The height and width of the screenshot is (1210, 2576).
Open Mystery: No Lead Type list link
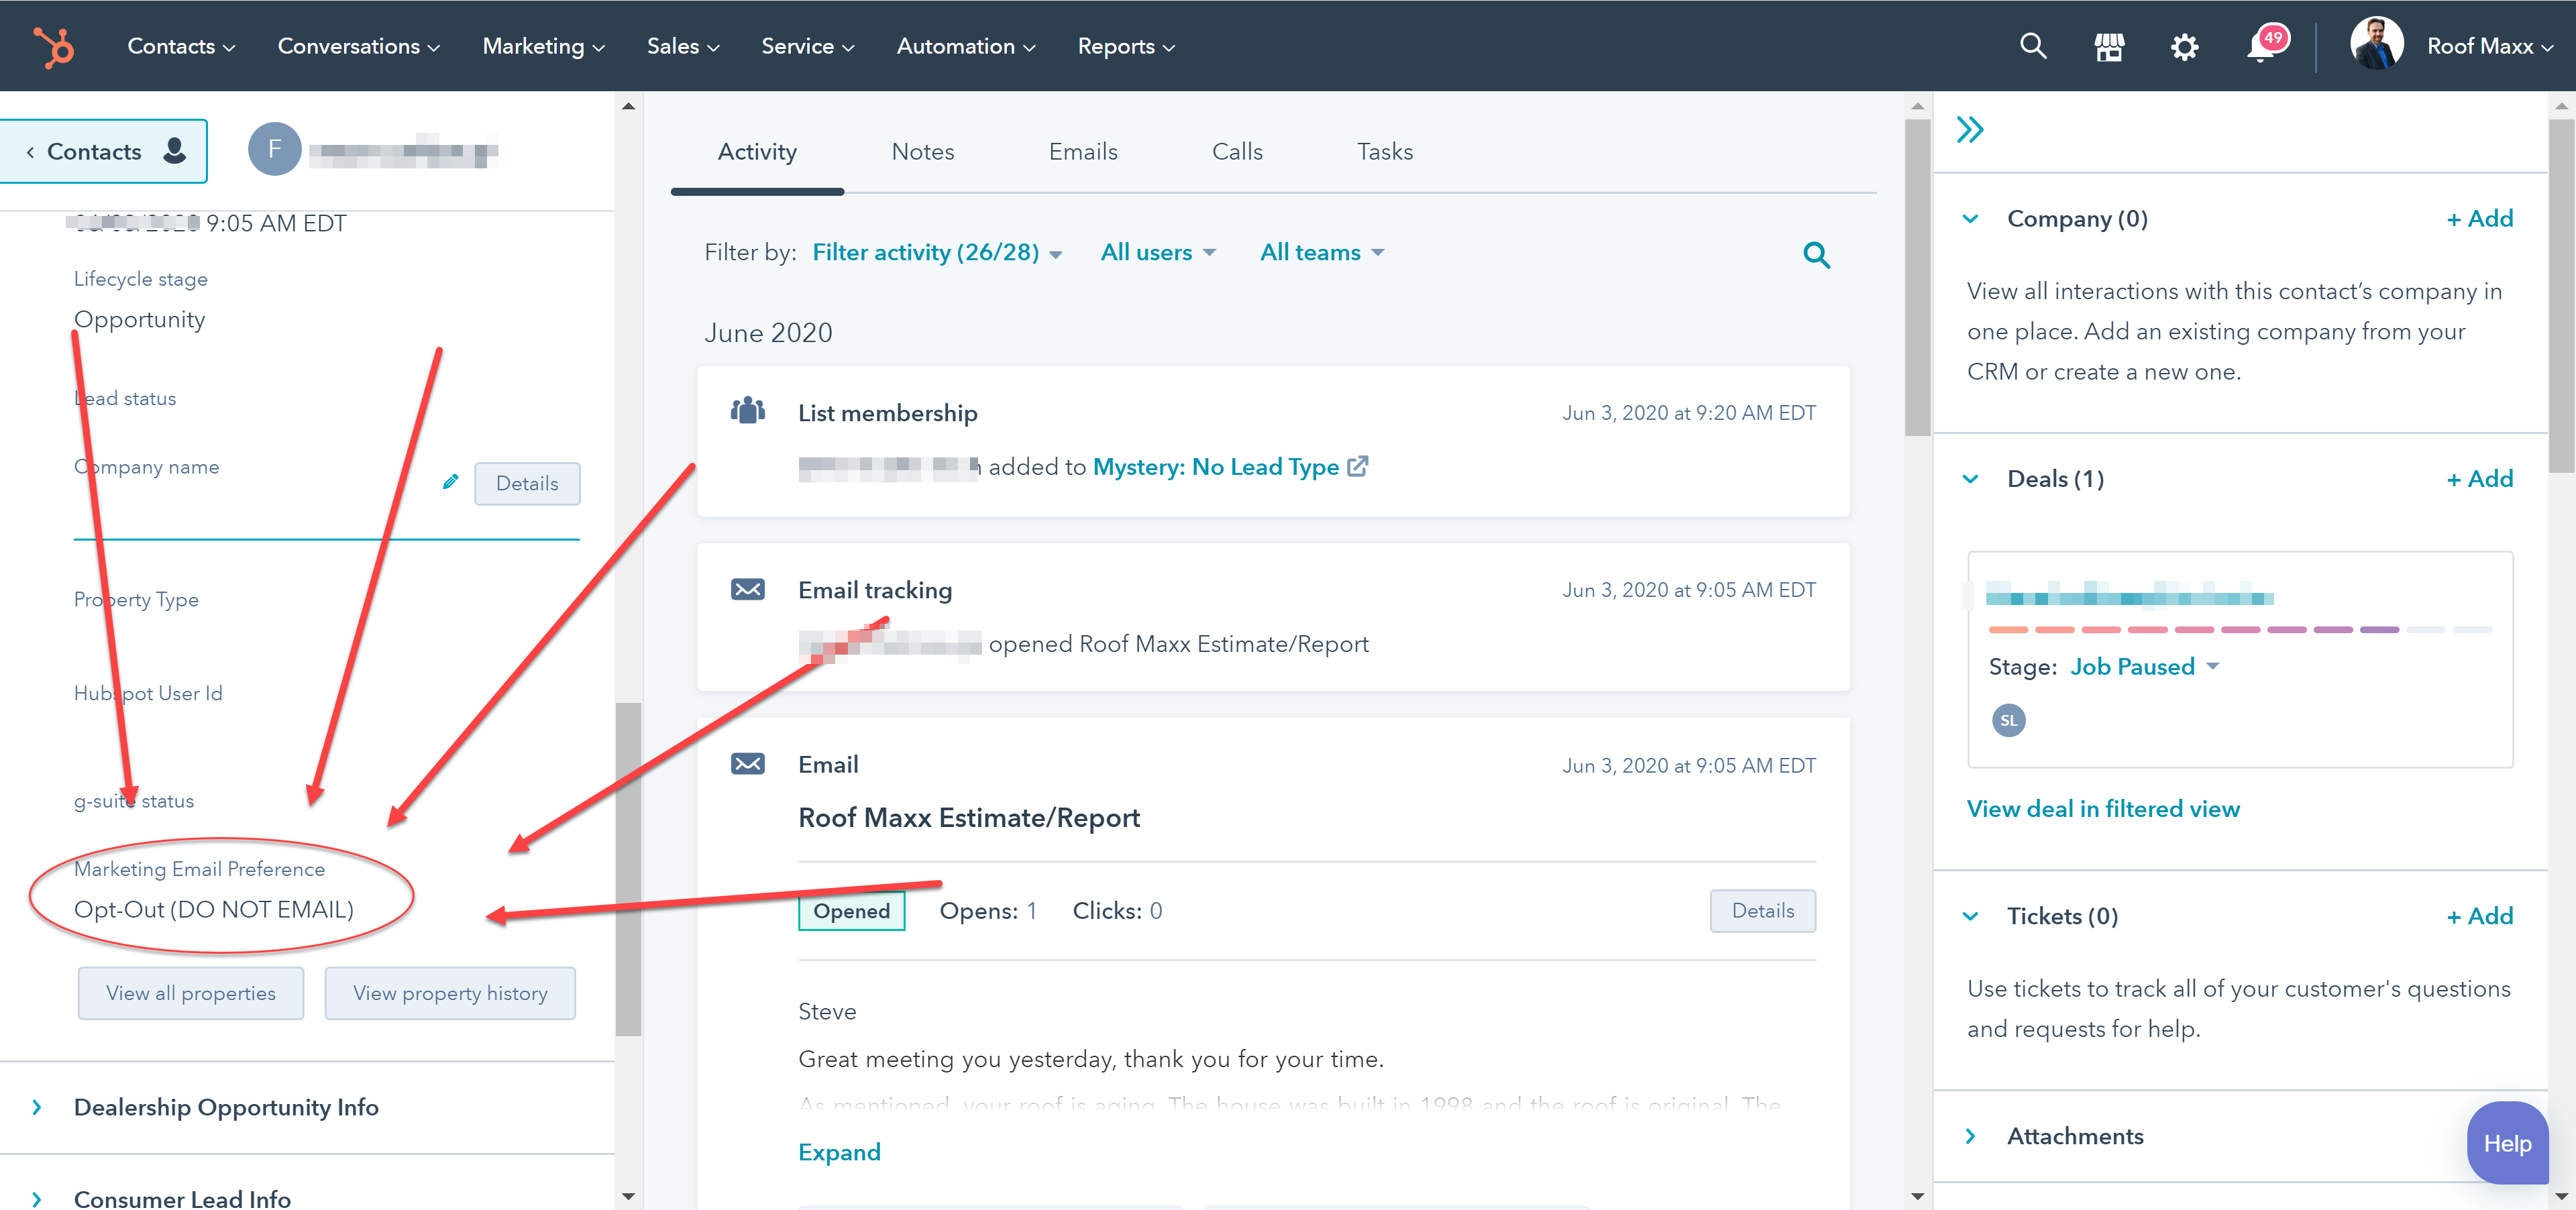1215,466
